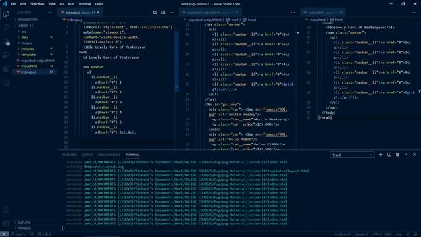
Task: Create a new terminal with the plus icon
Action: [380, 155]
